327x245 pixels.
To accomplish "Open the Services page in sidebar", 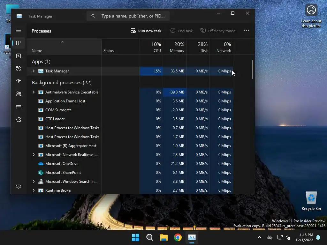I will pos(18,120).
